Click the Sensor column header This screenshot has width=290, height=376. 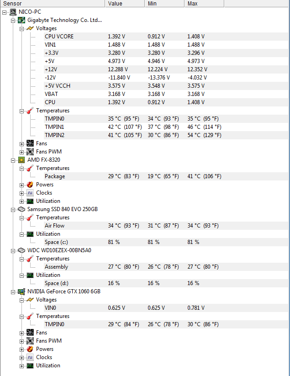coord(53,3)
